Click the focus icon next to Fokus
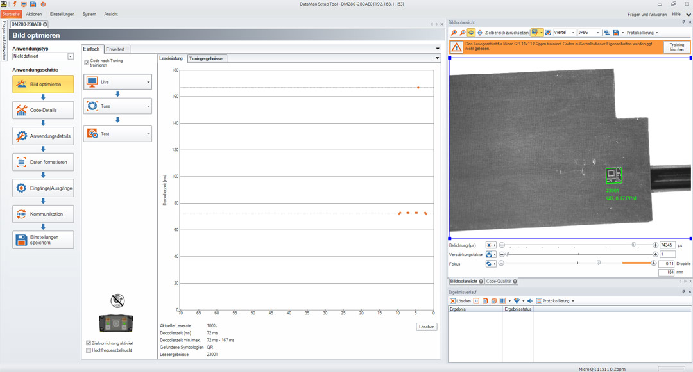693x372 pixels. pyautogui.click(x=489, y=264)
